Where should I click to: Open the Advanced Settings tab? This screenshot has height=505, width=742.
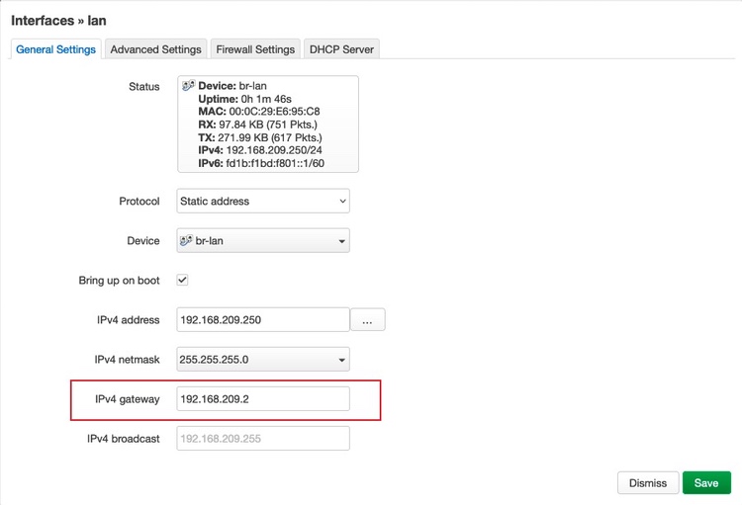tap(155, 49)
